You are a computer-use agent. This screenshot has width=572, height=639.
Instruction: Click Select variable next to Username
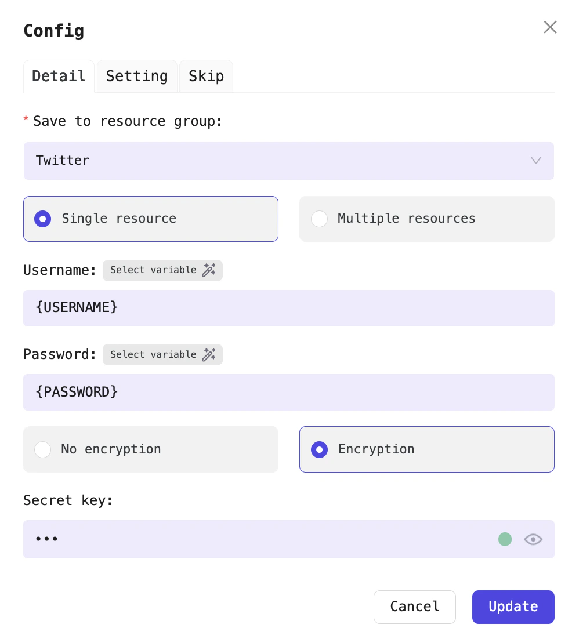point(154,270)
